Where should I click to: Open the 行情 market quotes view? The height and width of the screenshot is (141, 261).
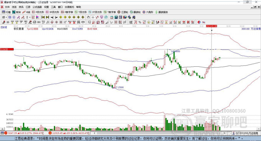point(6,12)
